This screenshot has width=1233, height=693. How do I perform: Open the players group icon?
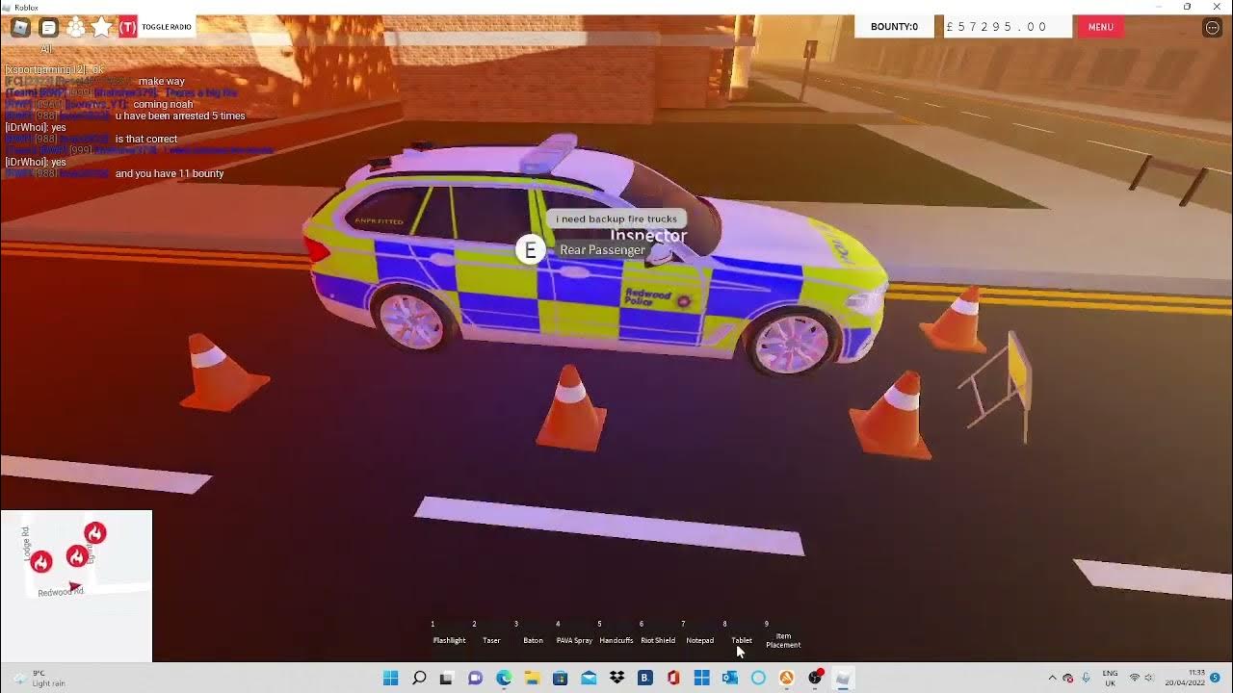point(75,28)
